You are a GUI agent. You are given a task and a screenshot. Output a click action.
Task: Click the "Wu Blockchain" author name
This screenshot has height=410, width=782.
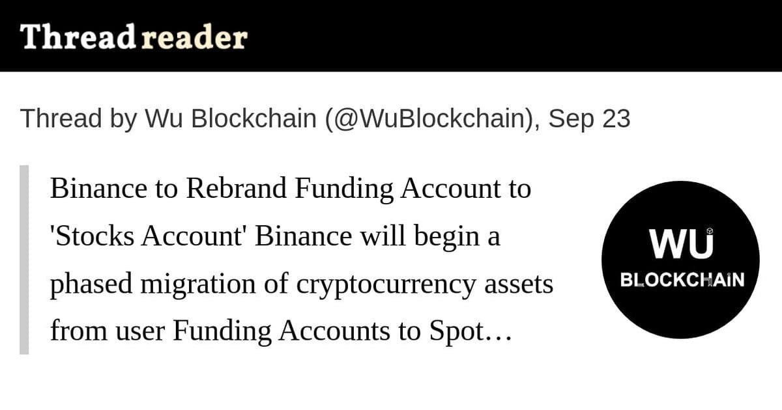click(x=230, y=119)
